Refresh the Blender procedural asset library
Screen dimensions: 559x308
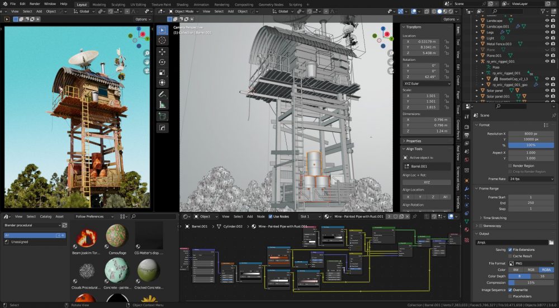point(64,225)
